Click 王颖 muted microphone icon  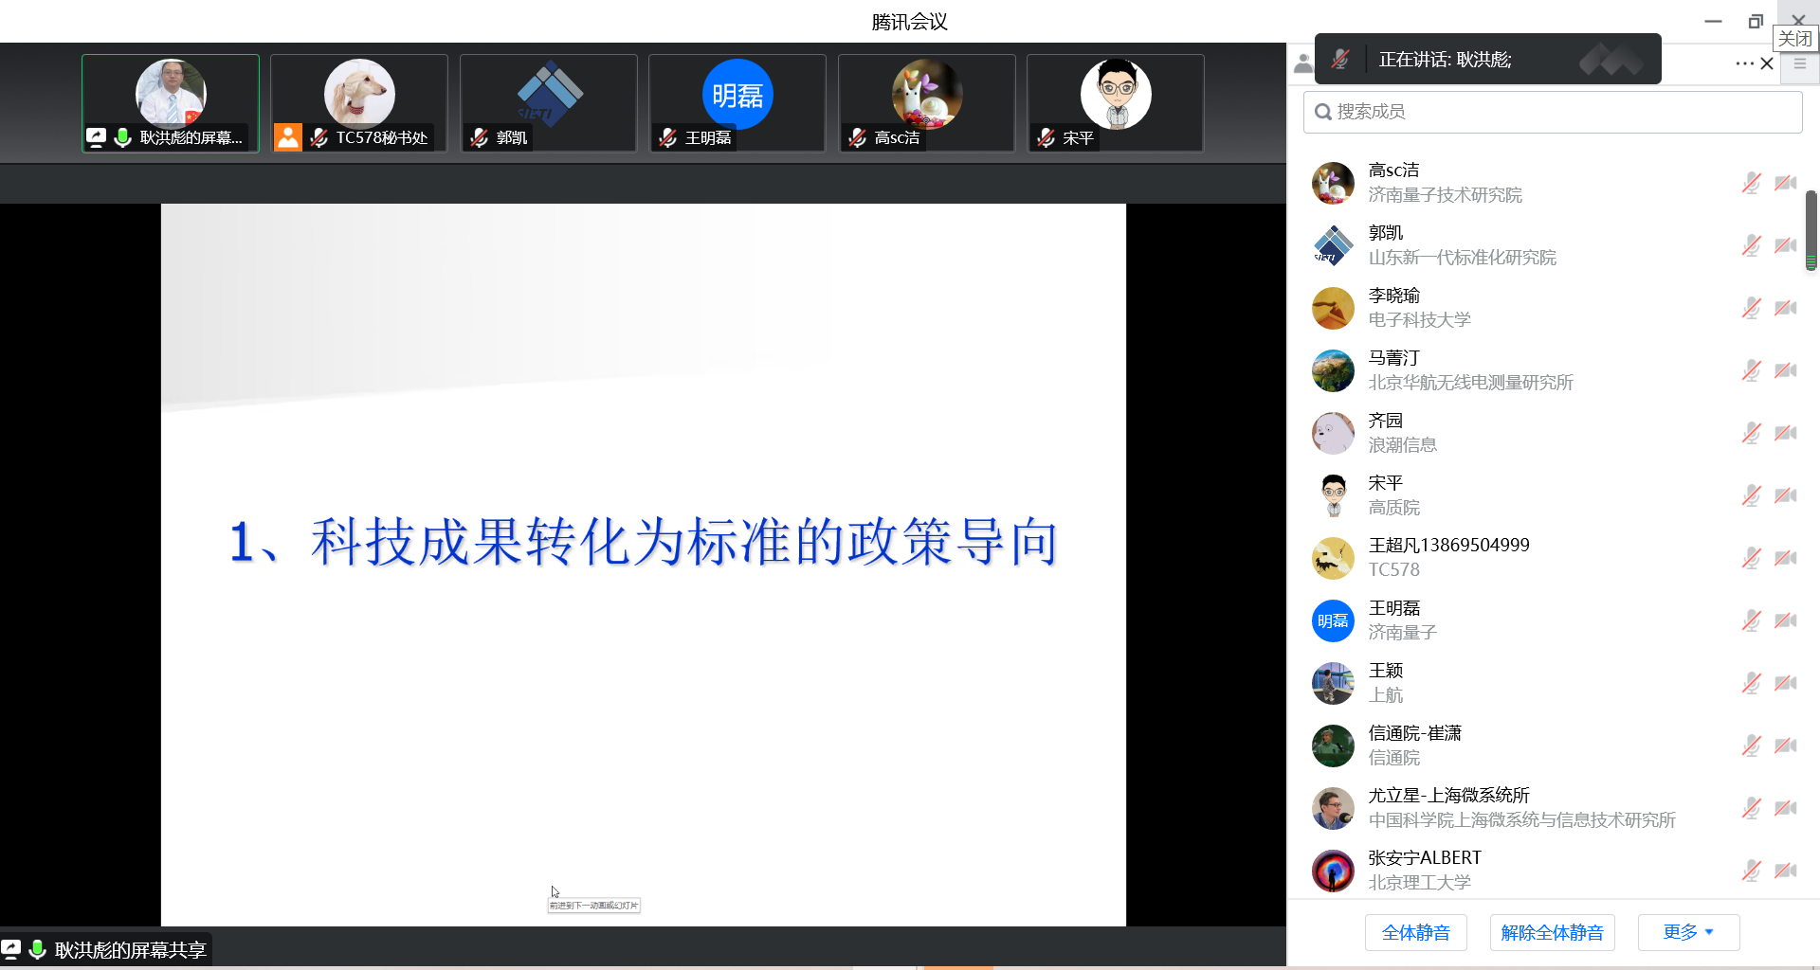point(1751,683)
